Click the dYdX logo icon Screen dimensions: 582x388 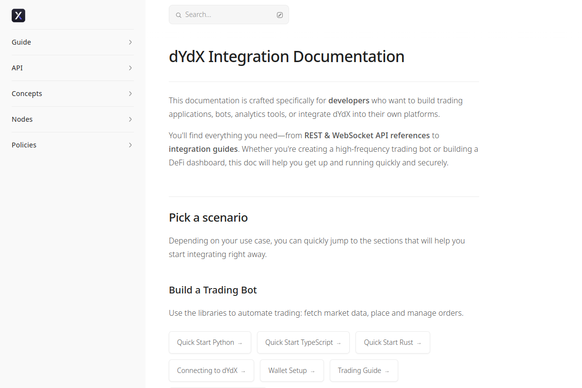coord(18,16)
